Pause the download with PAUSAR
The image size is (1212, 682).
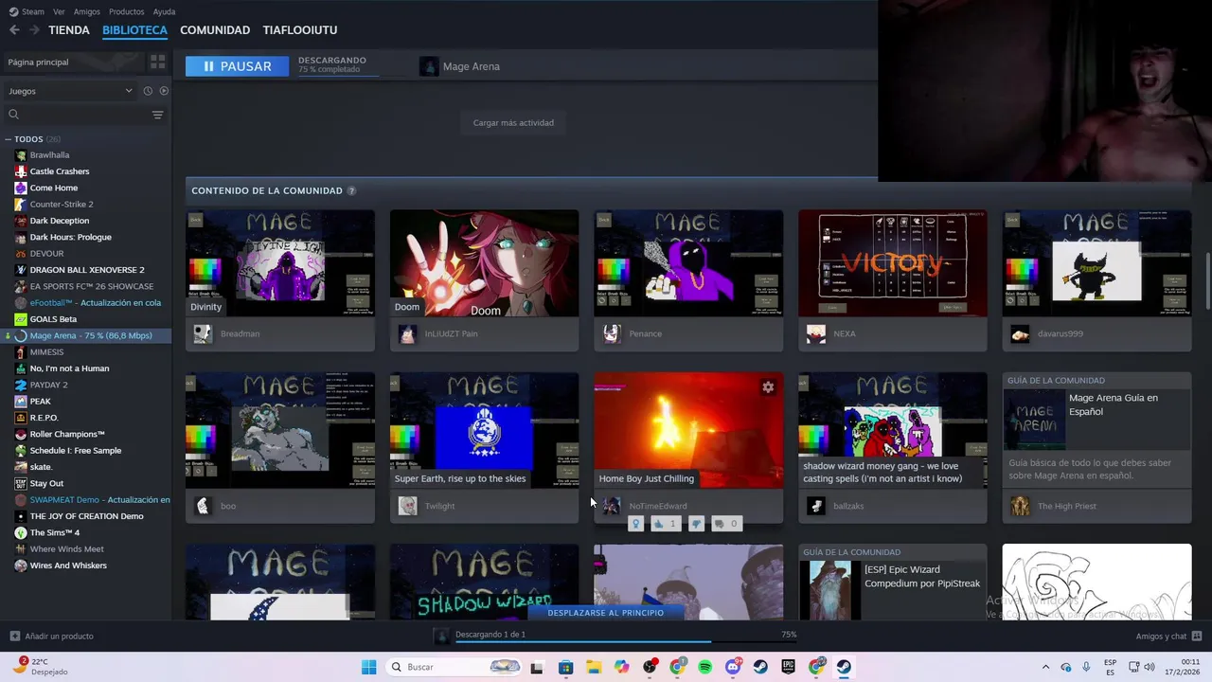(237, 66)
